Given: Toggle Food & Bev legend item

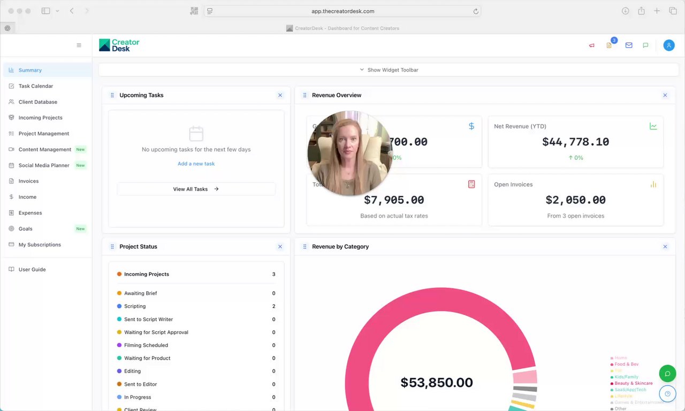Looking at the screenshot, I should (625, 365).
